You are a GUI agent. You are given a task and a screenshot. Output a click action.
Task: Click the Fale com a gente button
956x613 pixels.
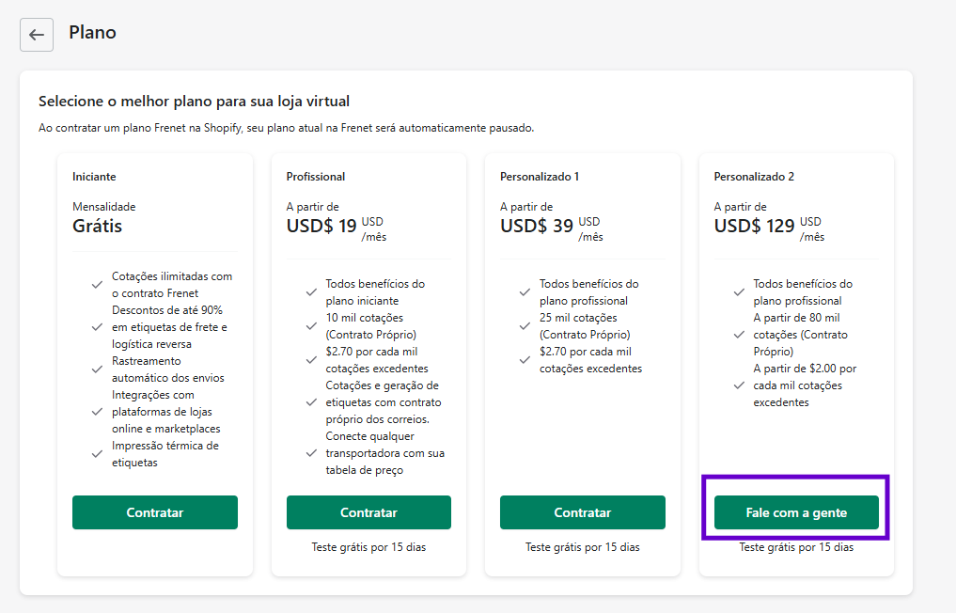(796, 512)
